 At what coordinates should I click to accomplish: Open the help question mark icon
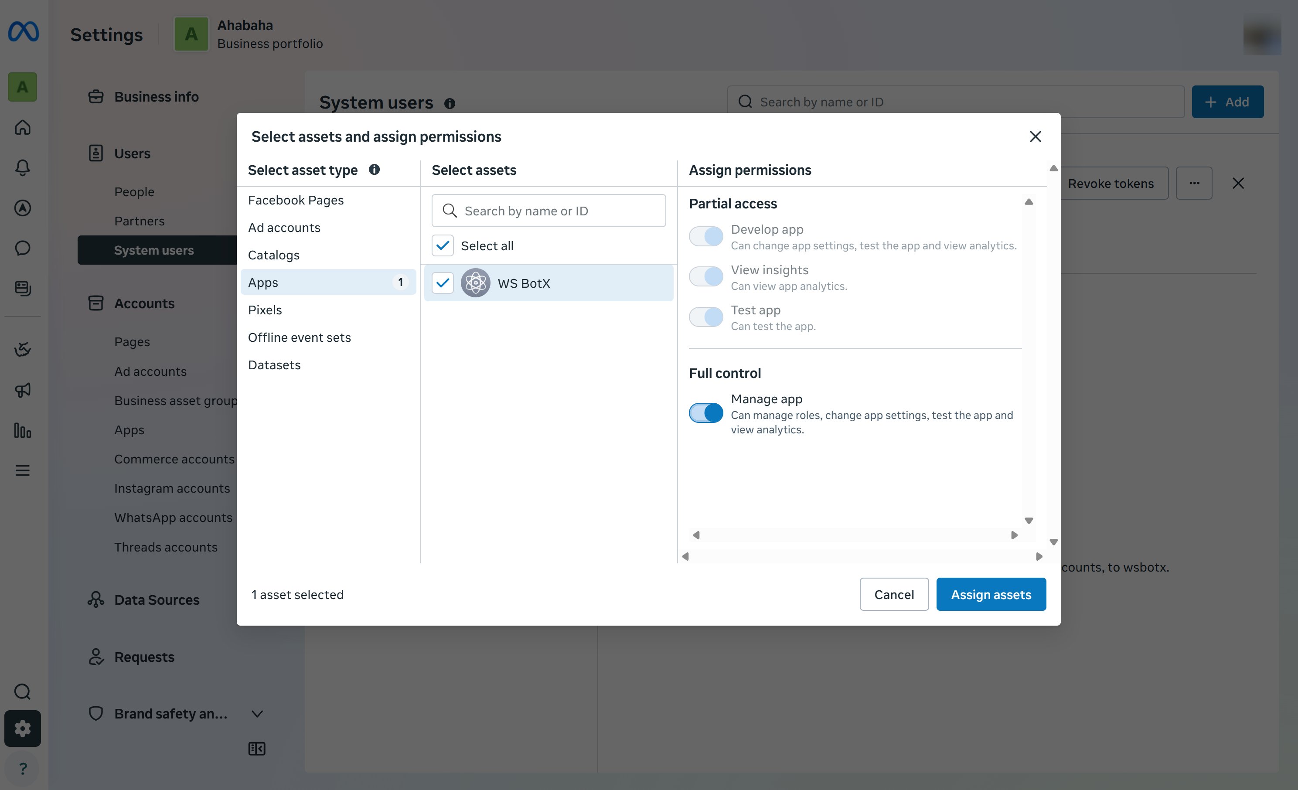pos(22,769)
